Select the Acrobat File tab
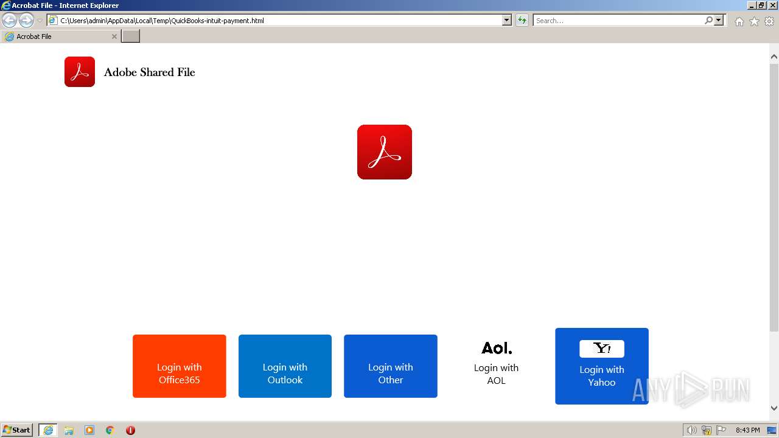The image size is (779, 438). coord(60,36)
